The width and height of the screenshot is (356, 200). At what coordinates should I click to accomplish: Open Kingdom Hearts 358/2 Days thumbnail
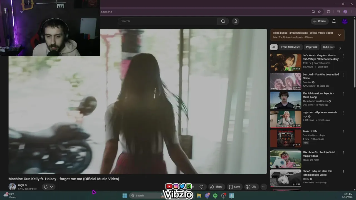coord(286,62)
